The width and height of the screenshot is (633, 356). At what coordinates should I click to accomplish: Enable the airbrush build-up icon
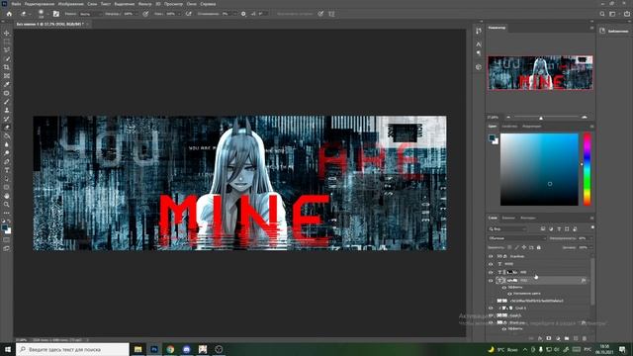click(189, 14)
